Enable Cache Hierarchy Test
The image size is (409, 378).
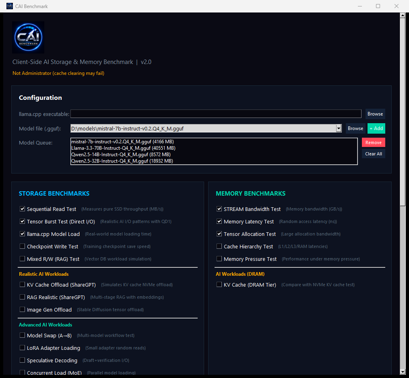219,246
